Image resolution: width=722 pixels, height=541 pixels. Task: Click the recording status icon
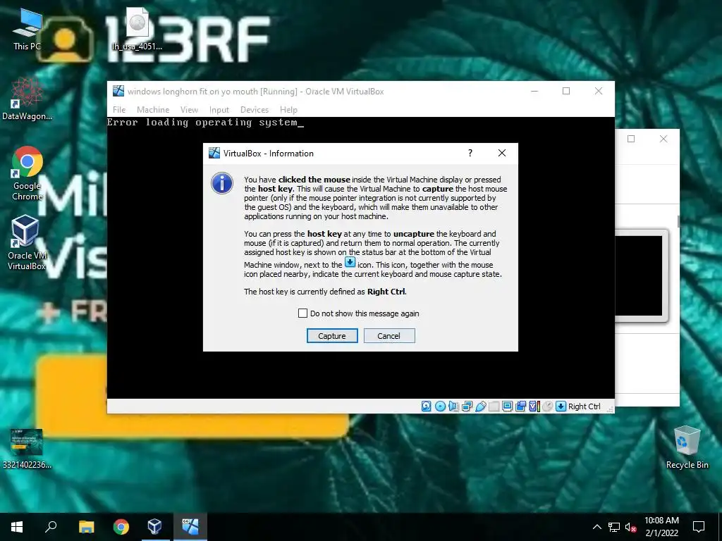click(521, 406)
